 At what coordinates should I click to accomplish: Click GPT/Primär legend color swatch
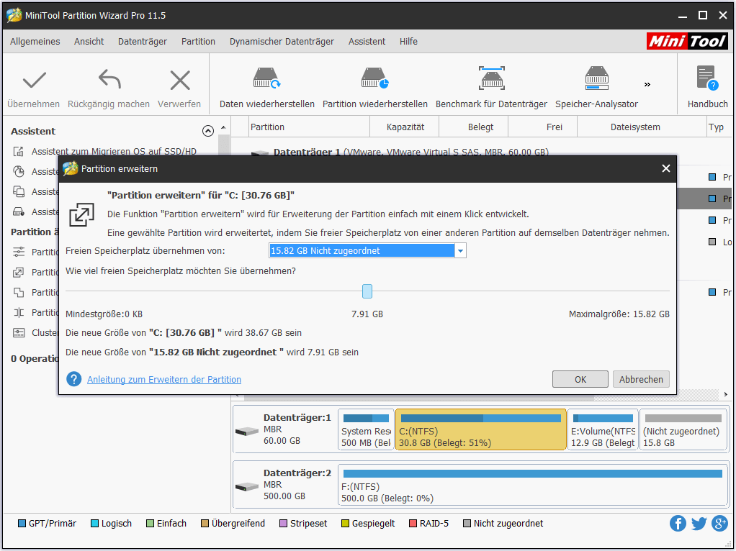pos(22,524)
